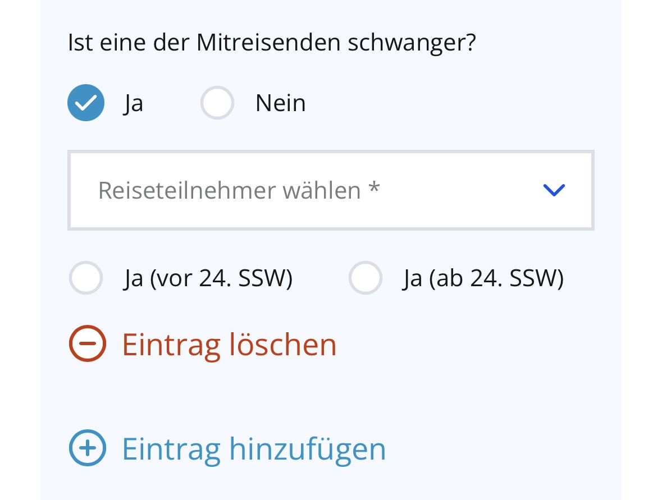Choose the empty circle for ab 24. SSW
662x500 pixels.
(x=366, y=278)
